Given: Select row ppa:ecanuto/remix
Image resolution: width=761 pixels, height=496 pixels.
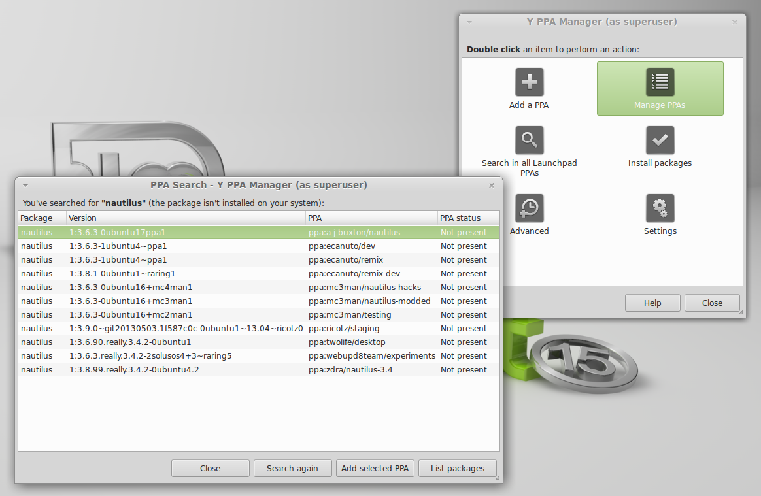Looking at the screenshot, I should pyautogui.click(x=259, y=259).
